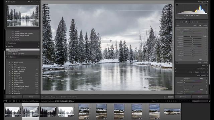Image resolution: width=214 pixels, height=120 pixels.
Task: Click the Contrast slider handle
Action: [x=193, y=38]
